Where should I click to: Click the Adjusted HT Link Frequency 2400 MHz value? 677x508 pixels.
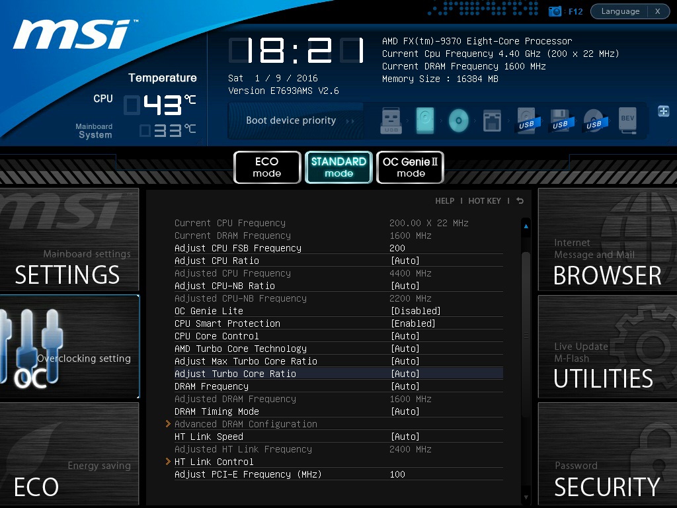pos(410,449)
